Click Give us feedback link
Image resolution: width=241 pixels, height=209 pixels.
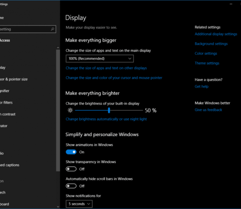(x=208, y=110)
